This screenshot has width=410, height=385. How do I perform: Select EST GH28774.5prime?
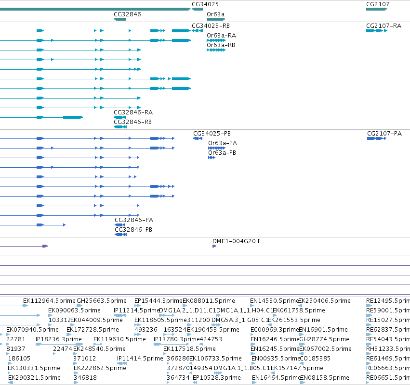point(324,340)
